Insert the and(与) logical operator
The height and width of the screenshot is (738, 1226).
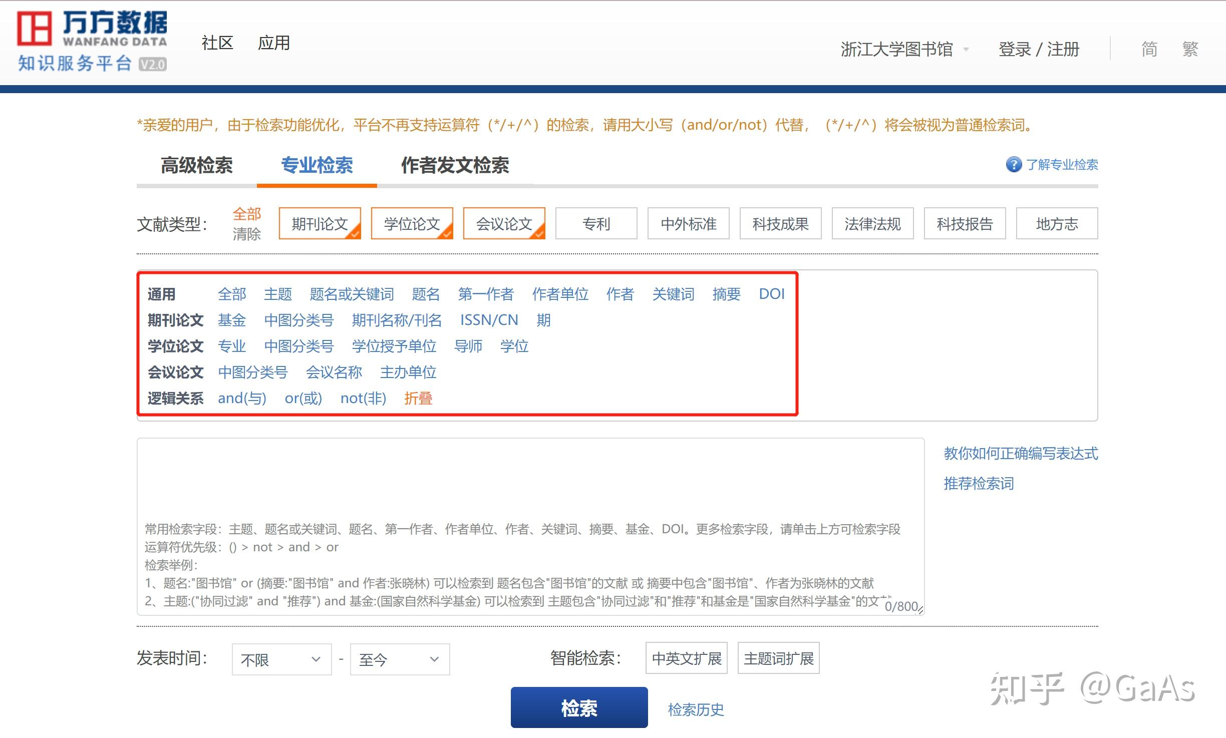242,398
